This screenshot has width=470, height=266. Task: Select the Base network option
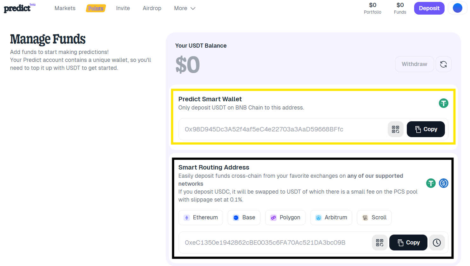click(244, 217)
